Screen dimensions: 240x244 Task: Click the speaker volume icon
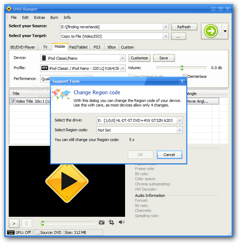click(x=121, y=222)
